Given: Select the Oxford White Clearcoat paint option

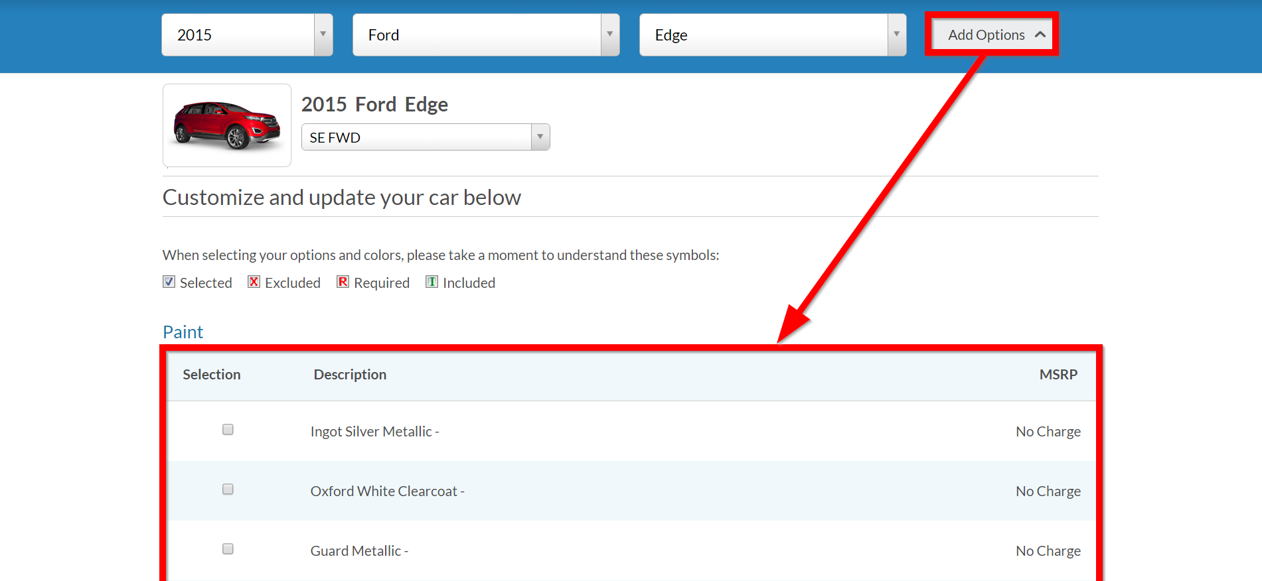Looking at the screenshot, I should point(228,489).
